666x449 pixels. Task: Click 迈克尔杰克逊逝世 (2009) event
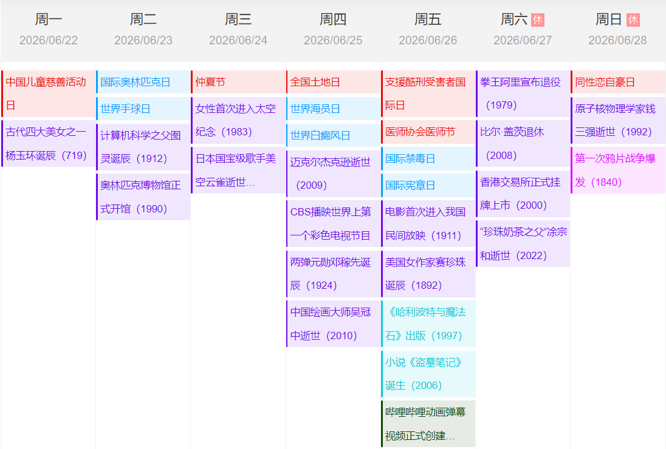click(x=333, y=174)
